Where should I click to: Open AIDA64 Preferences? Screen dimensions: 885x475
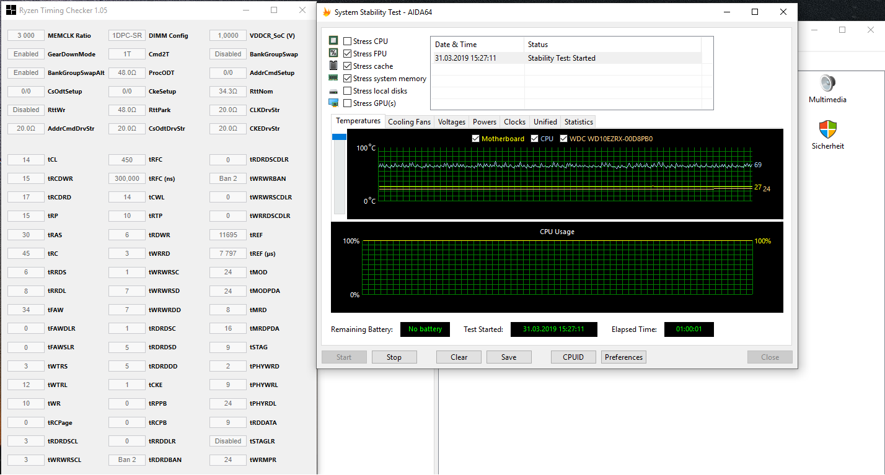623,357
